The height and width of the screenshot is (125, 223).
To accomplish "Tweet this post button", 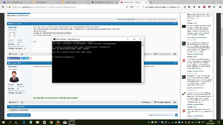I will pos(25,58).
